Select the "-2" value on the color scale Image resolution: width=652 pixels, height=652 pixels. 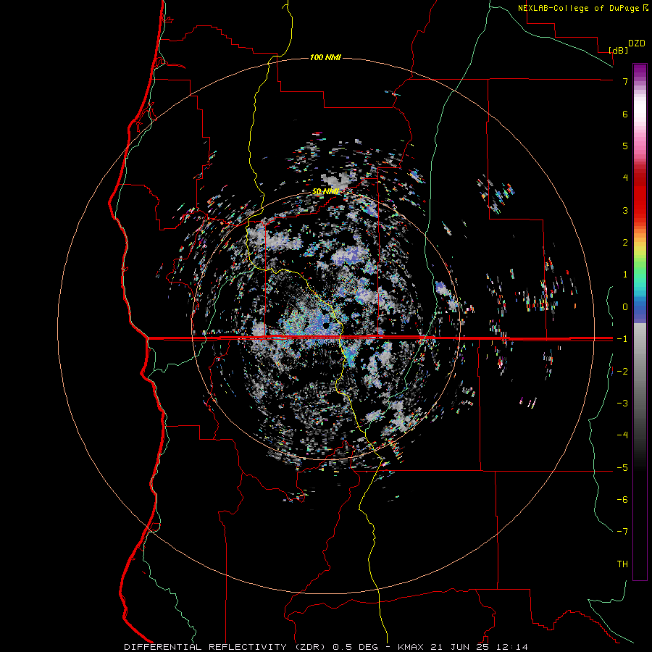click(622, 372)
